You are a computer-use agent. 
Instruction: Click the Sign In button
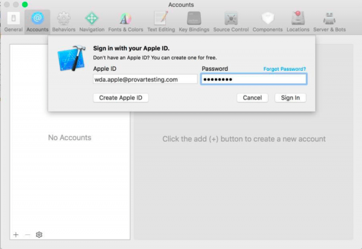[290, 98]
